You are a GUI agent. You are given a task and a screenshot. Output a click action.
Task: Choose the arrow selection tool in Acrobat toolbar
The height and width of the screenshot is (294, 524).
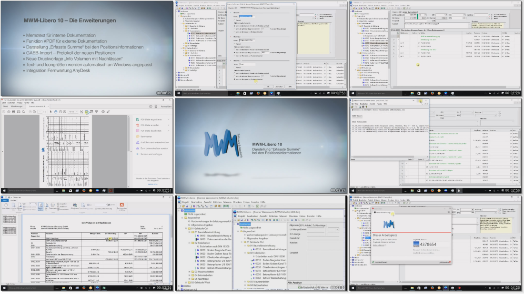[x=51, y=112]
